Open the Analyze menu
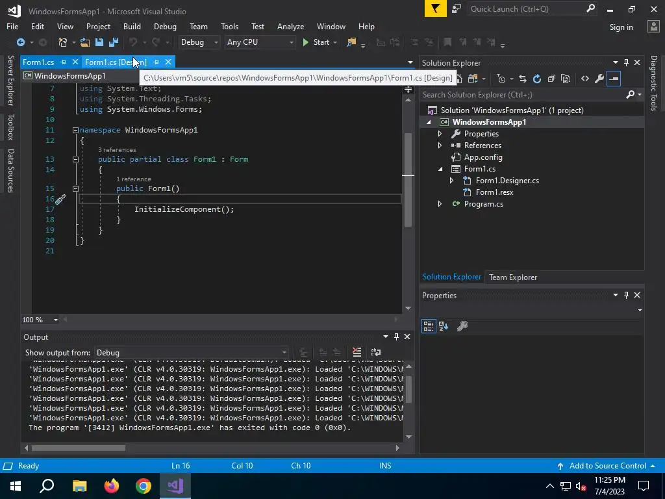This screenshot has width=665, height=499. coord(290,26)
